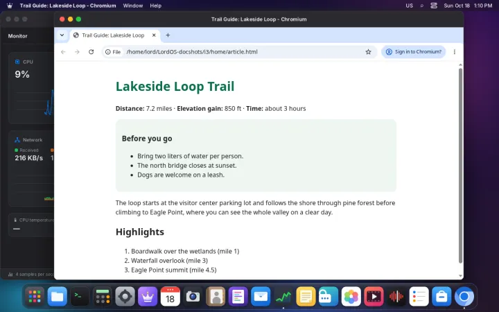Go back to the previous page
The height and width of the screenshot is (312, 499).
click(63, 52)
